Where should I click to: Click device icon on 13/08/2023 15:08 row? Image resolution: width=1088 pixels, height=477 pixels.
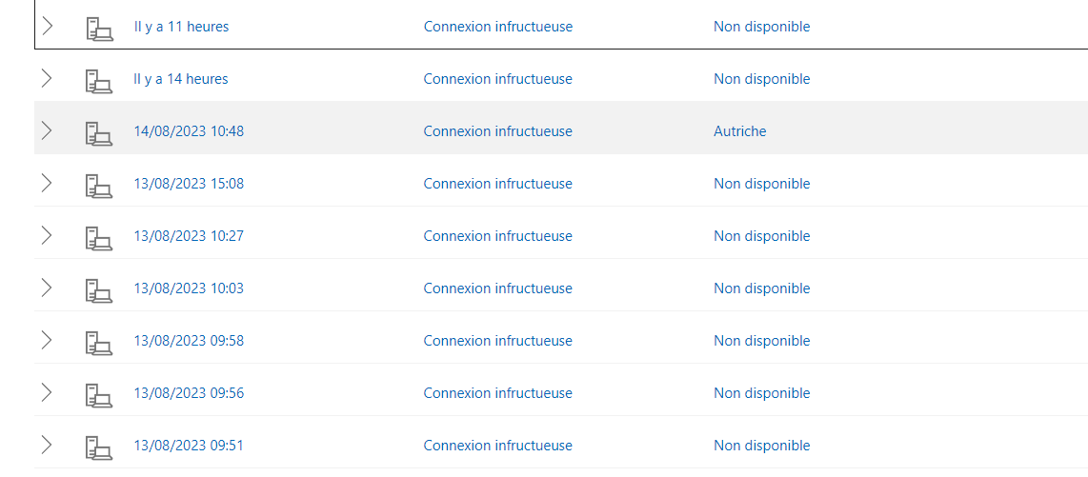(99, 185)
